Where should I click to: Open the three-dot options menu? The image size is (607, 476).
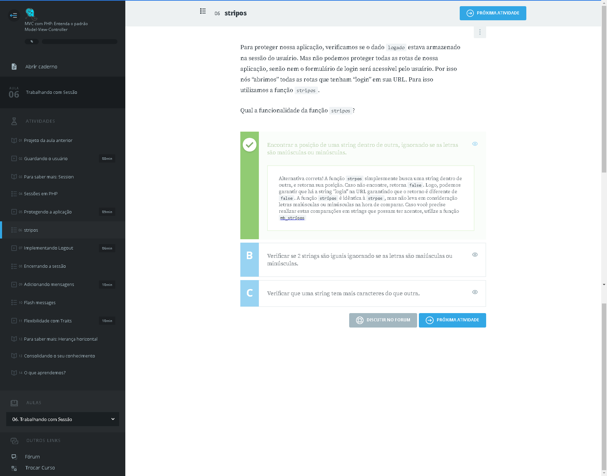[x=480, y=32]
